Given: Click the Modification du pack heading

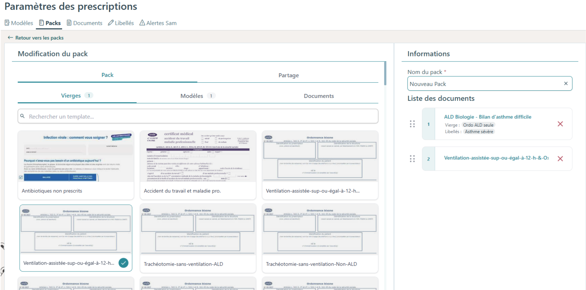Looking at the screenshot, I should (x=53, y=54).
